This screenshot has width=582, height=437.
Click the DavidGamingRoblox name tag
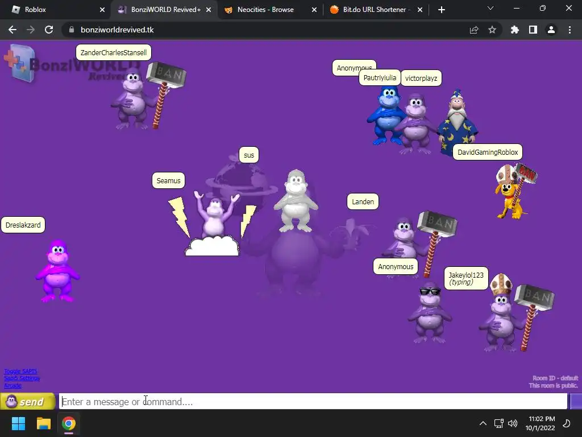coord(488,152)
